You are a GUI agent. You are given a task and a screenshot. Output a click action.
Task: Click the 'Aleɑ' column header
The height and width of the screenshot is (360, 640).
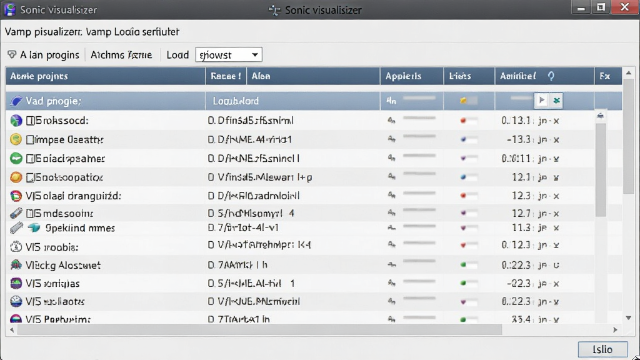313,76
